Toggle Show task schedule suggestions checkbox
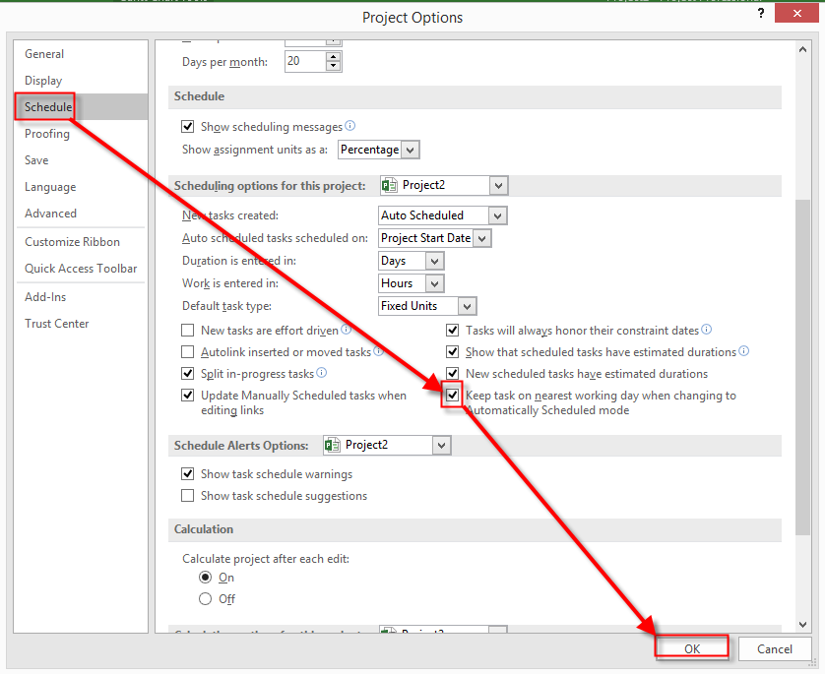825x674 pixels. point(188,496)
